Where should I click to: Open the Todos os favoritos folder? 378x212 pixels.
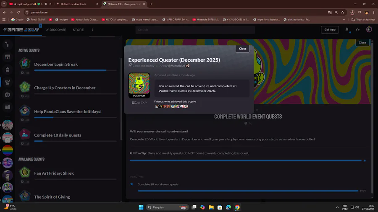coord(363,20)
